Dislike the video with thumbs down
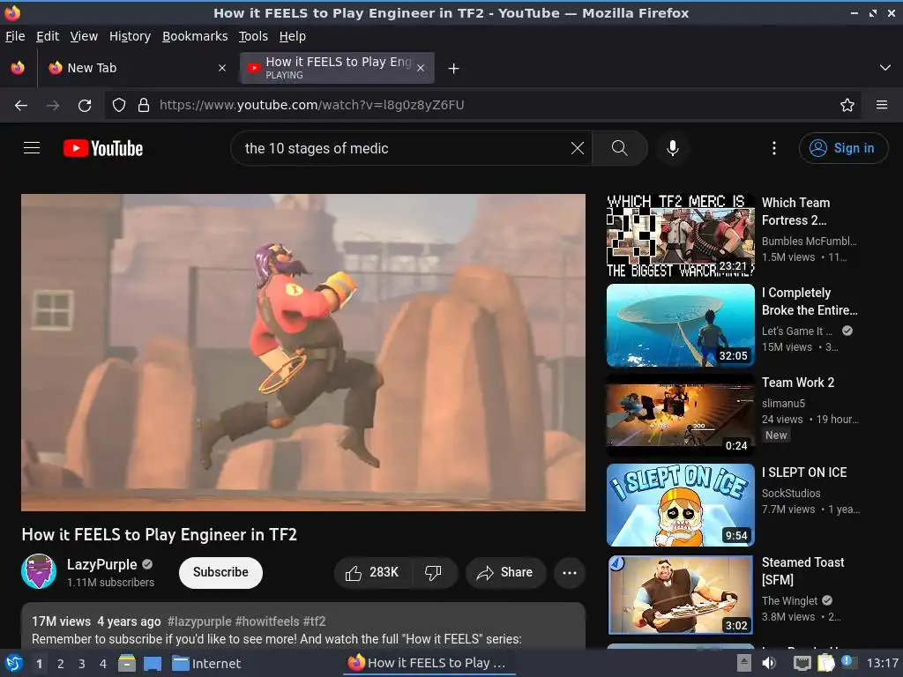The height and width of the screenshot is (677, 903). 434,572
